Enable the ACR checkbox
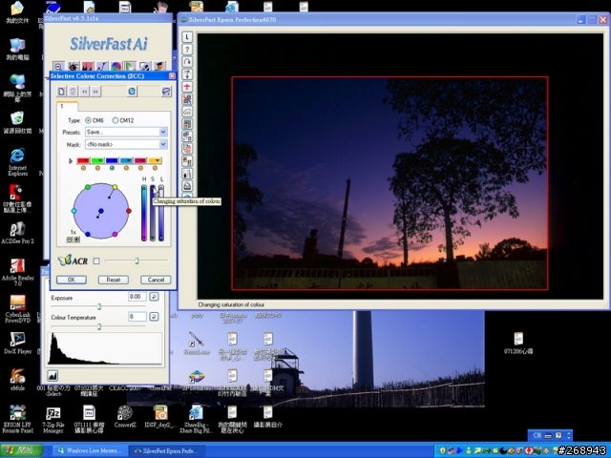This screenshot has height=458, width=611. tap(96, 260)
